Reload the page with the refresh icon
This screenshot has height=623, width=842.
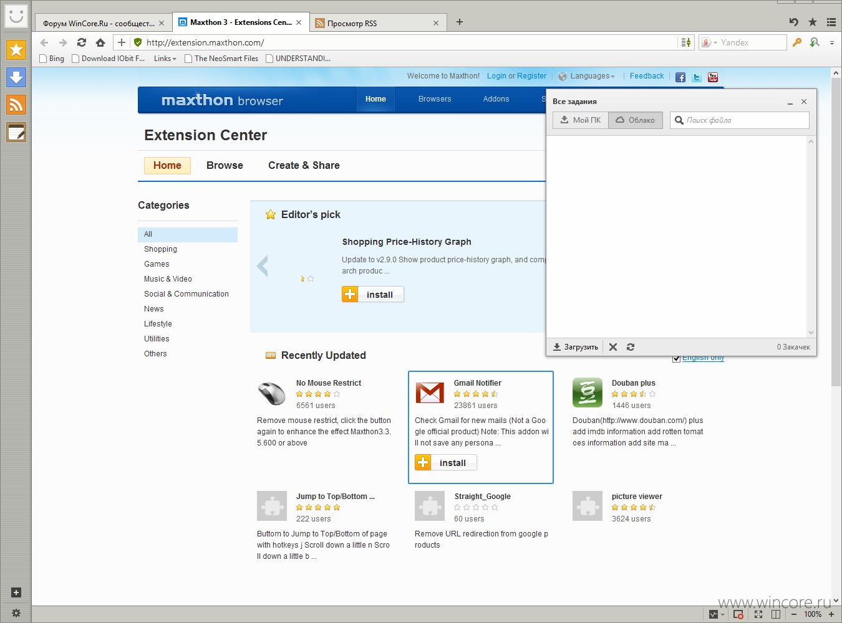82,42
